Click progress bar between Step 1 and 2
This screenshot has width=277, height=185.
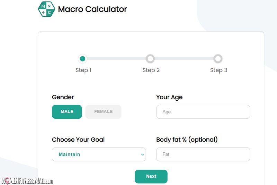116,59
